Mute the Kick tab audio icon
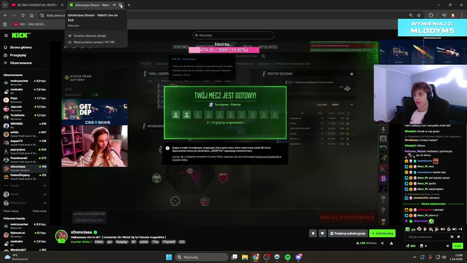Image resolution: width=467 pixels, height=263 pixels. [x=114, y=5]
